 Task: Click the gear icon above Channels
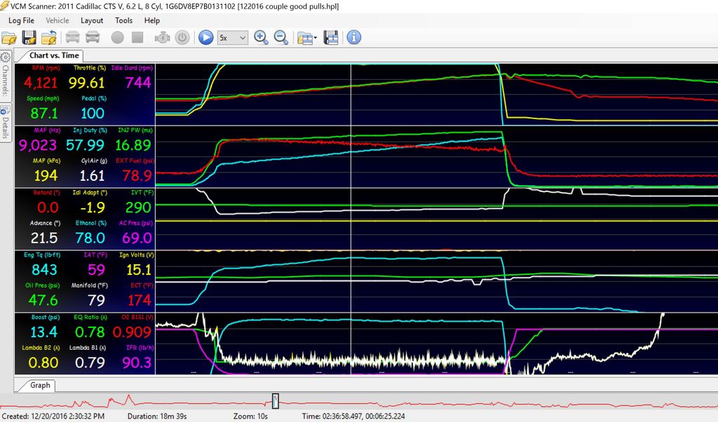point(6,57)
